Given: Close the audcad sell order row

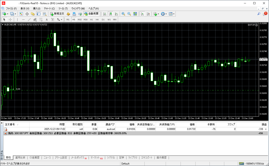Looking at the screenshot, I should (x=266, y=129).
